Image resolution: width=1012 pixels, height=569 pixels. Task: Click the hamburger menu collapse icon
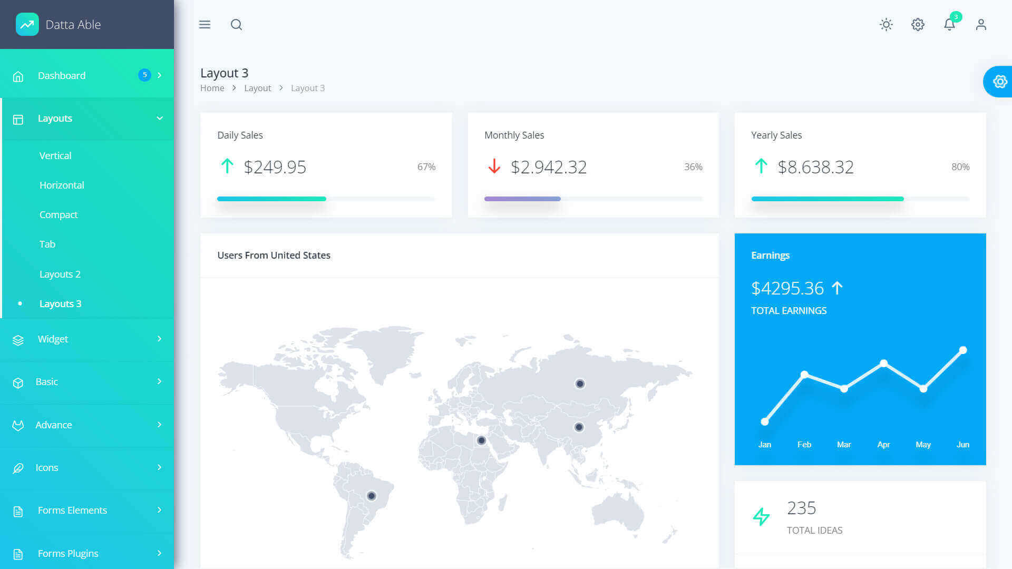click(x=205, y=25)
